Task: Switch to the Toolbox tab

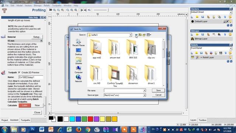Action: tap(202, 120)
